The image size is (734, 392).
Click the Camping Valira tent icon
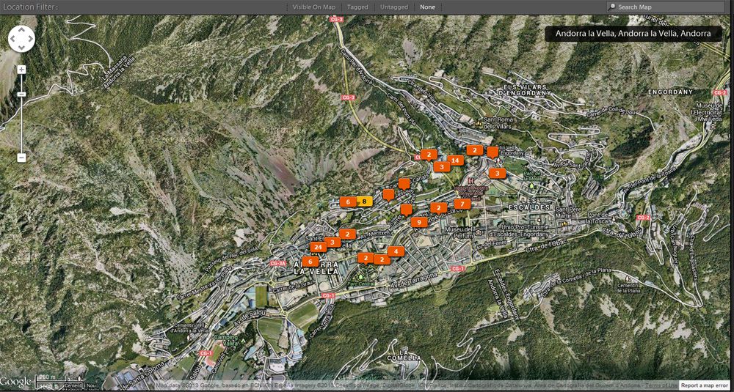(244, 342)
